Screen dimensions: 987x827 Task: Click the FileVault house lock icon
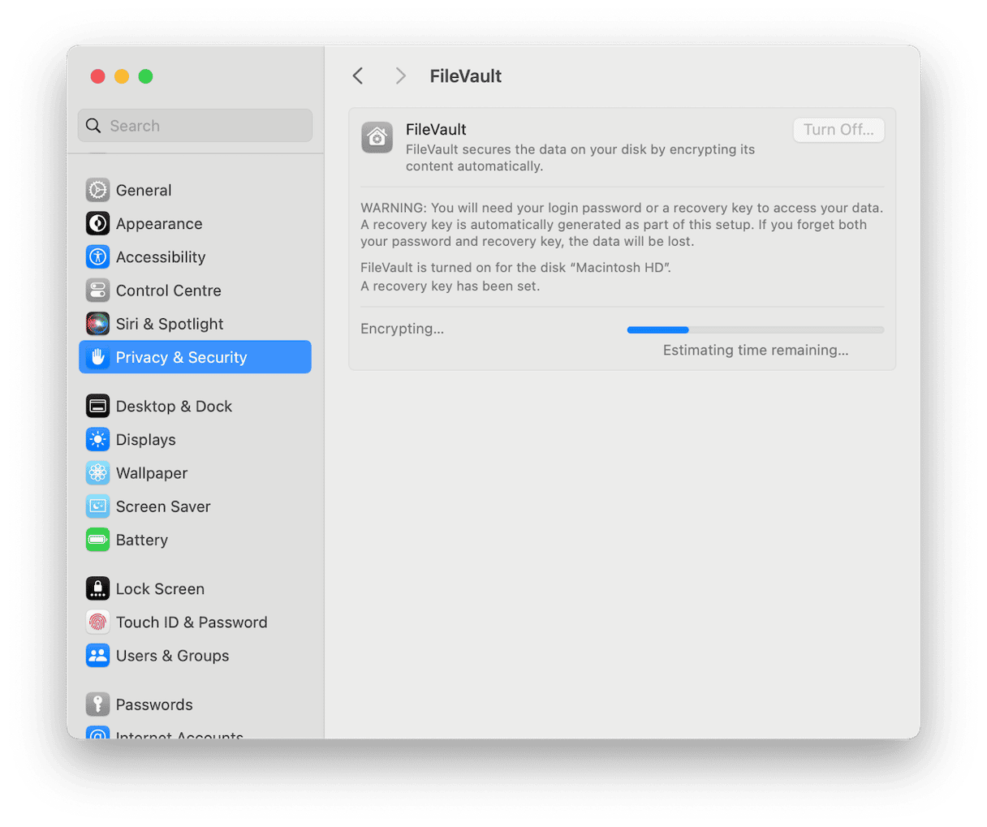pos(377,138)
